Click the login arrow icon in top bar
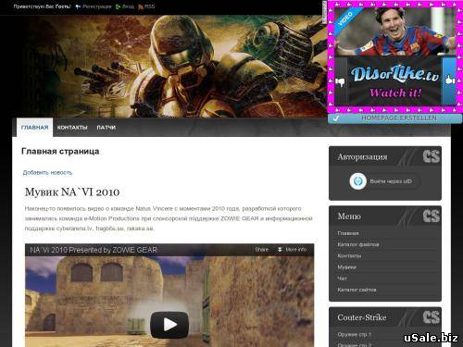 (x=118, y=6)
